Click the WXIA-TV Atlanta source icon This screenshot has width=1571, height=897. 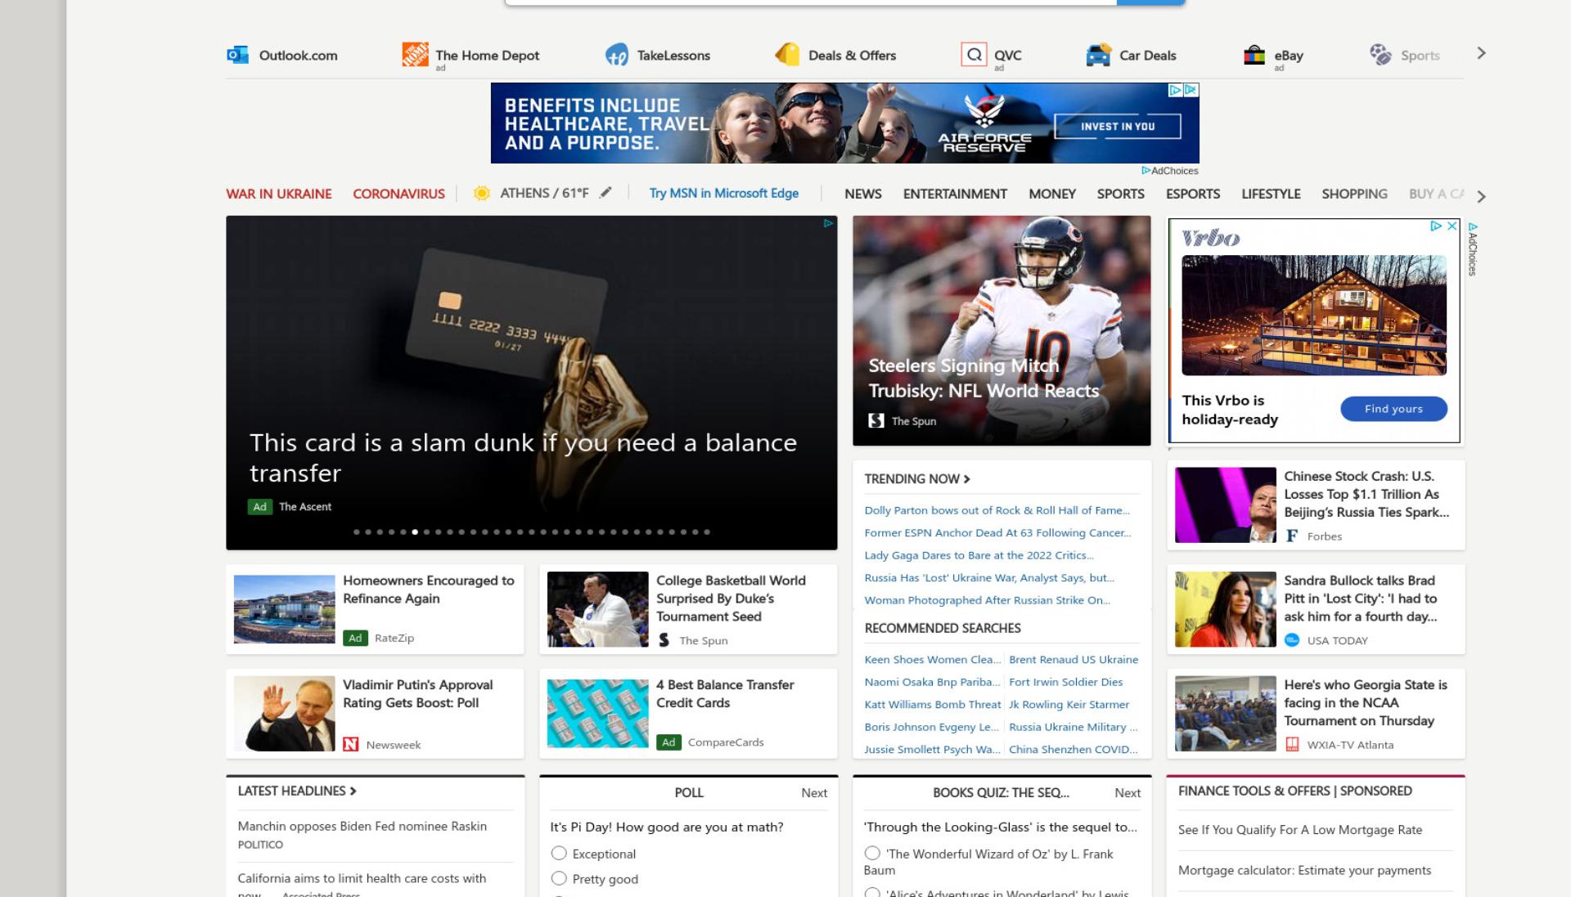(1292, 744)
